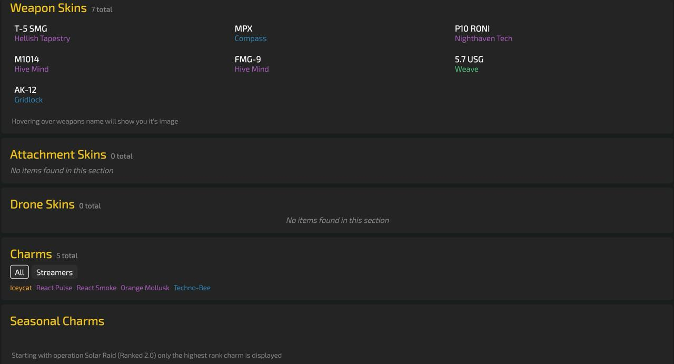Select the Compass skin link
Screen dimensions: 674x364
251,38
